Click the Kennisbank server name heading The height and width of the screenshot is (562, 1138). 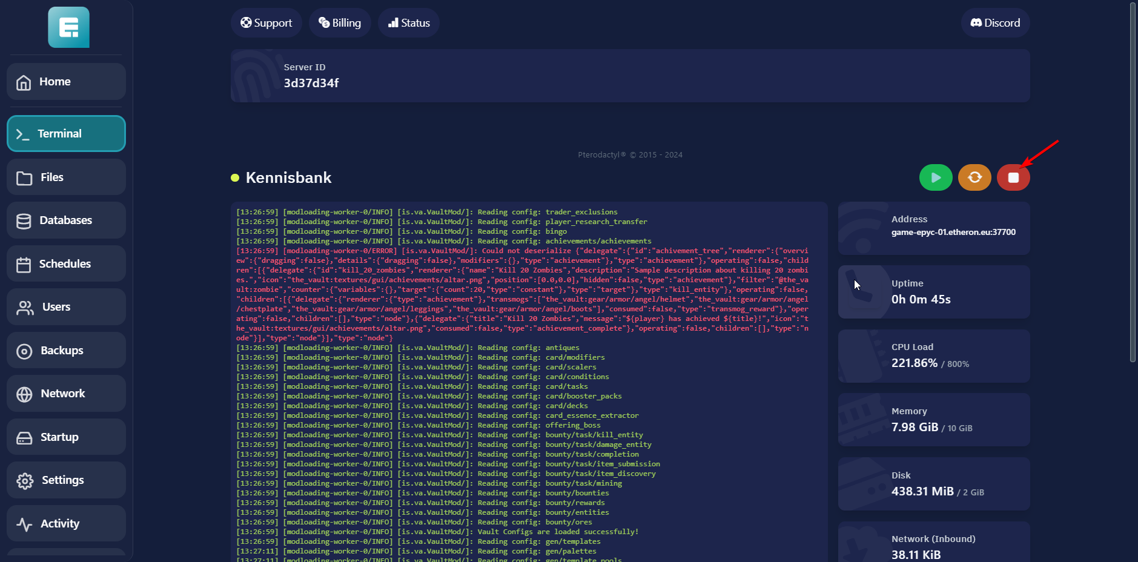(x=288, y=177)
